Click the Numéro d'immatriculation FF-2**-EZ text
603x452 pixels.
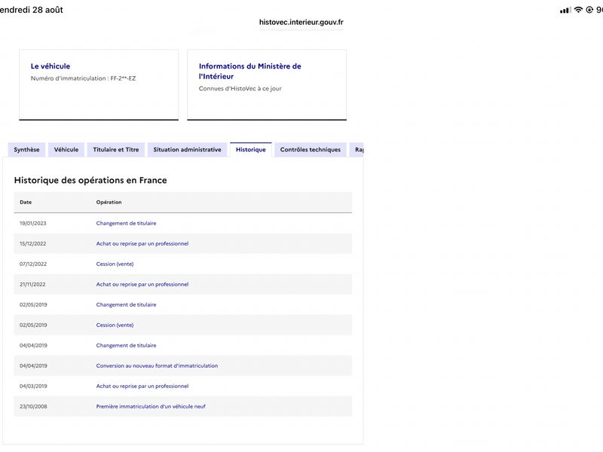click(83, 78)
